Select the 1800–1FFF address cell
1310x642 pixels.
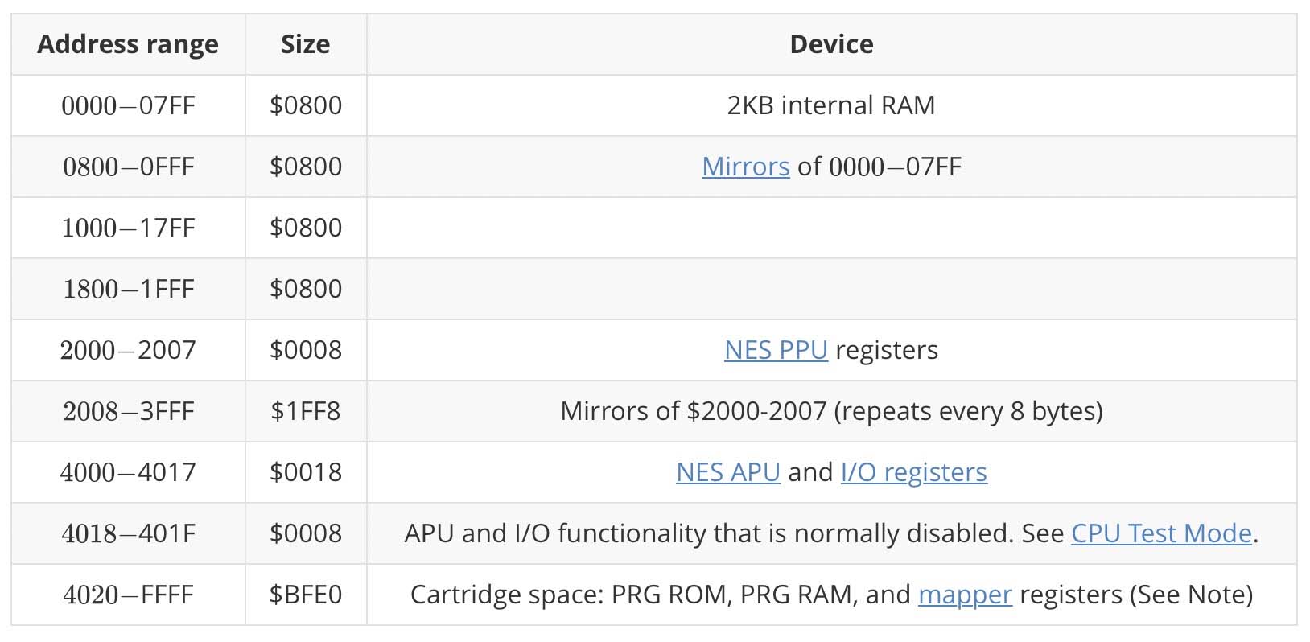(128, 289)
